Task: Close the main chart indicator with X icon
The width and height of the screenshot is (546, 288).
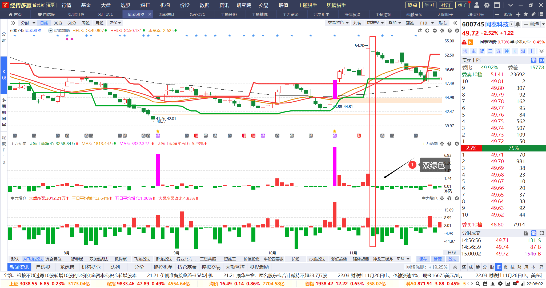Action: pyautogui.click(x=457, y=31)
